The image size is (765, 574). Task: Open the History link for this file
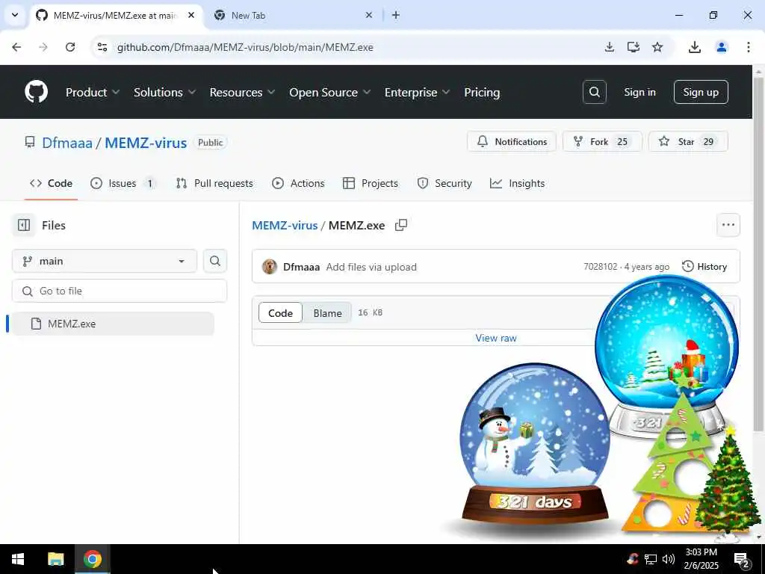click(704, 267)
